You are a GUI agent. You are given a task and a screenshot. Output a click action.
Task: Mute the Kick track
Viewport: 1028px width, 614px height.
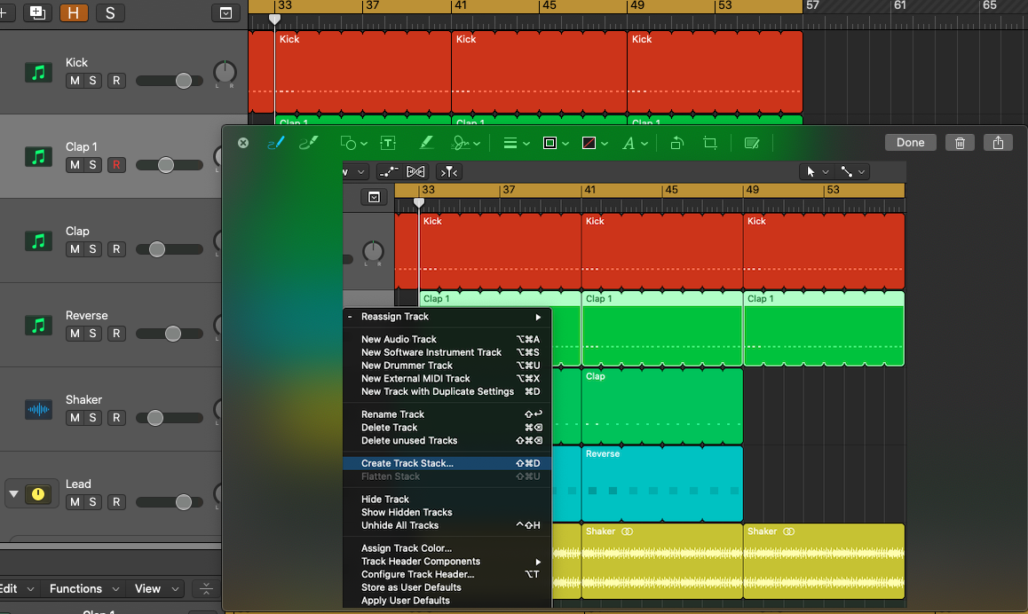click(75, 81)
